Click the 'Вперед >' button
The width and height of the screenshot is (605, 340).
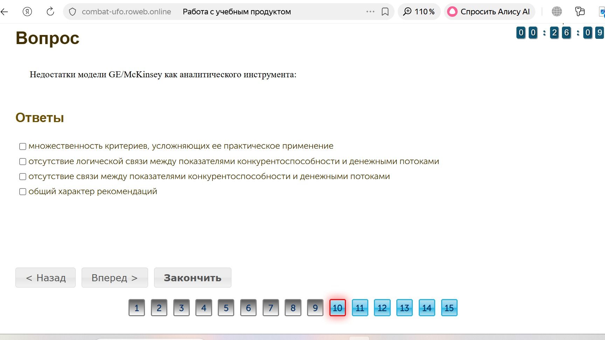click(x=115, y=278)
